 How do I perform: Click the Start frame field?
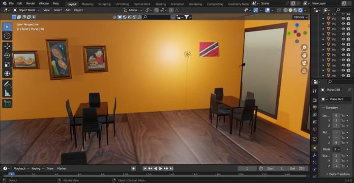(275, 169)
